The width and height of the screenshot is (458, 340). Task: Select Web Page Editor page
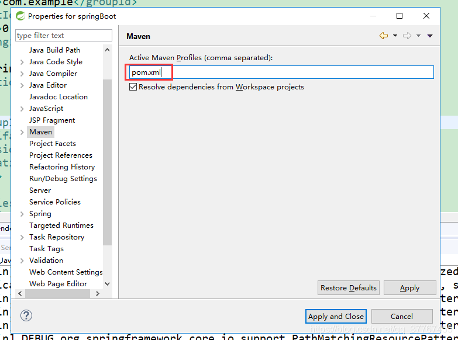coord(58,283)
